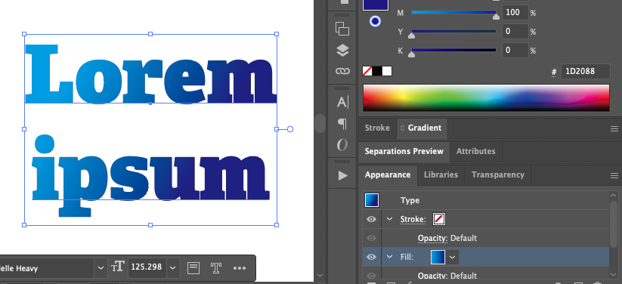Open the Paragraph panel icon in dock
This screenshot has height=284, width=622.
pyautogui.click(x=342, y=124)
